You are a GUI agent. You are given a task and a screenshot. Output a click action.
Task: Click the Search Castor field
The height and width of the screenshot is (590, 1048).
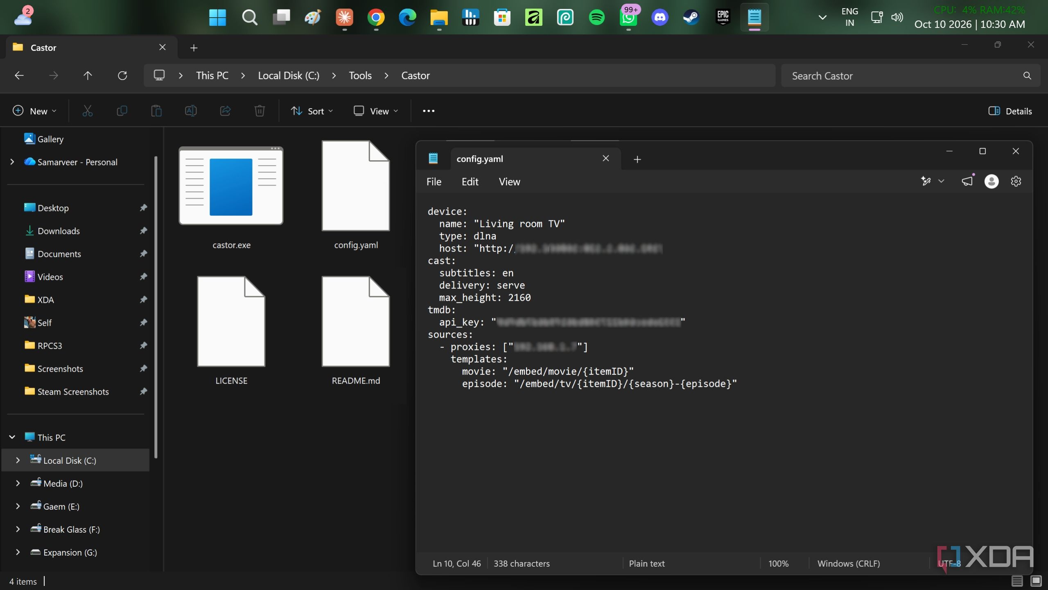910,75
